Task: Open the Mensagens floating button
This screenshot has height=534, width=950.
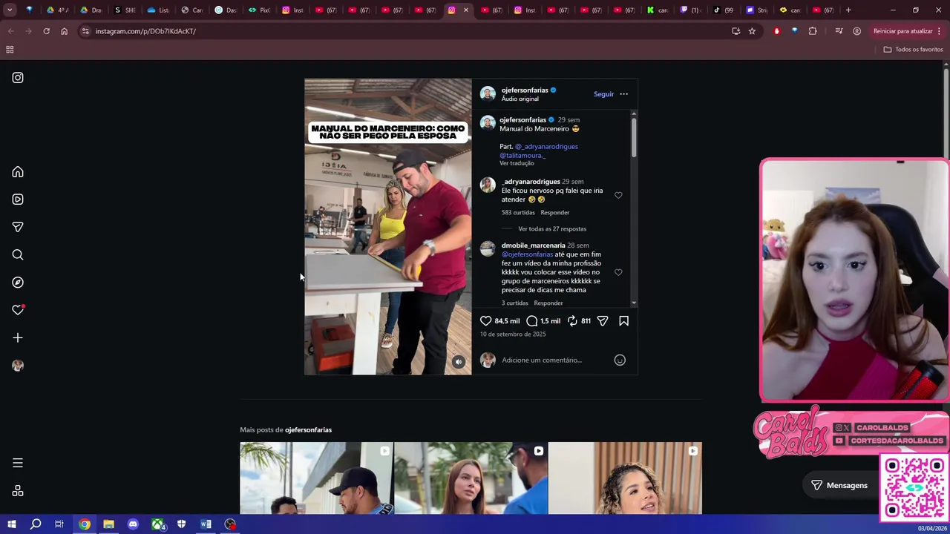Action: point(839,485)
